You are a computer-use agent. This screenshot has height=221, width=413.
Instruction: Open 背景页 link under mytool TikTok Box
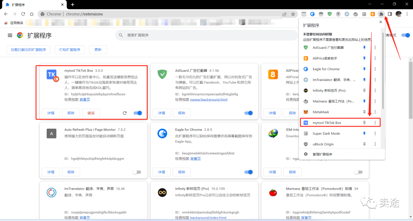[x=85, y=100]
